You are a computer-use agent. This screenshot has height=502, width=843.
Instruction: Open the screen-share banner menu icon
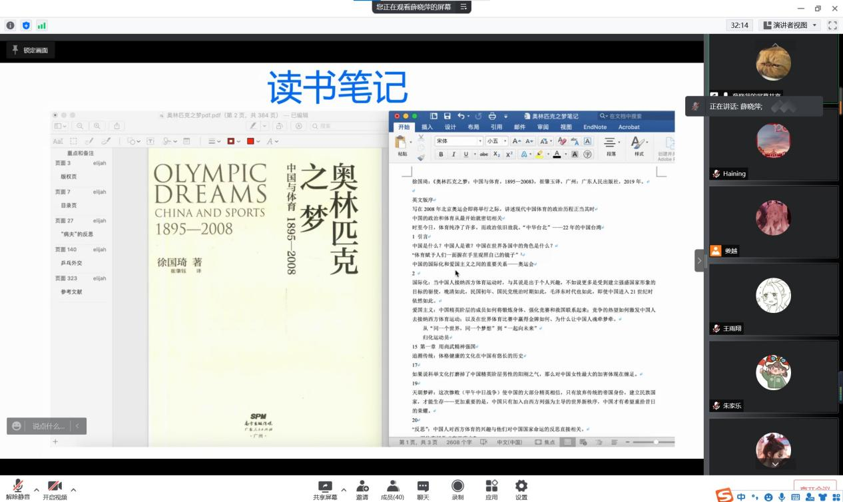463,7
